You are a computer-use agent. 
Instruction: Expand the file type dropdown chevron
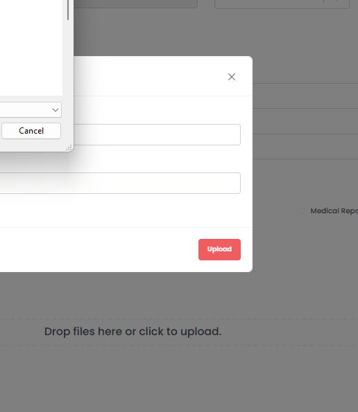tap(56, 110)
